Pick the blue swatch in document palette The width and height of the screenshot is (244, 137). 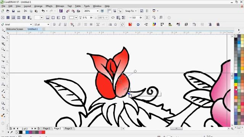27,132
